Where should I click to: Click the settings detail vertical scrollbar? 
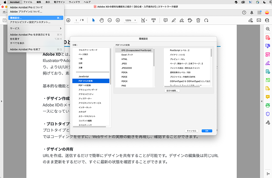point(211,53)
